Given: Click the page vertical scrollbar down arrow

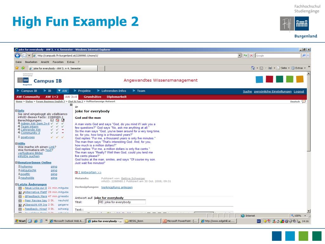Looking at the screenshot, I should pyautogui.click(x=308, y=211).
